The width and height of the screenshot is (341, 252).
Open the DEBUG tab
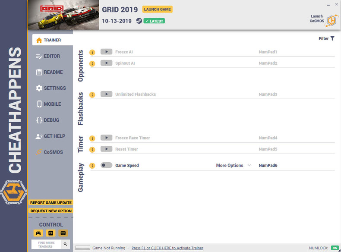(47, 120)
